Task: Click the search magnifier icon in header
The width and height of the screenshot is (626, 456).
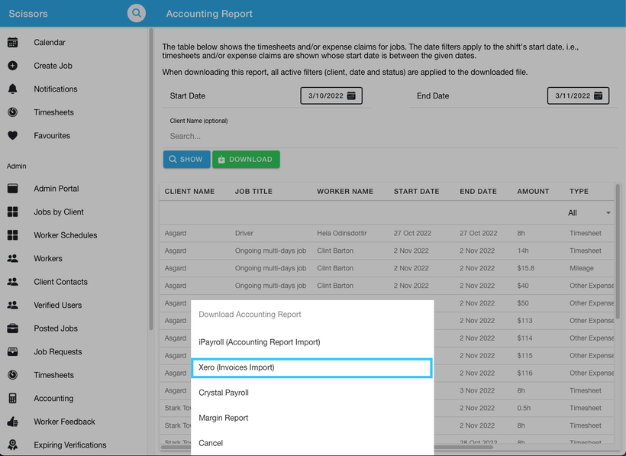Action: (x=136, y=13)
